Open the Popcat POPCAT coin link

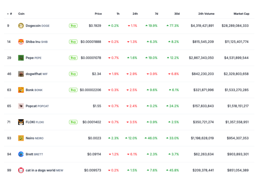coord(37,106)
